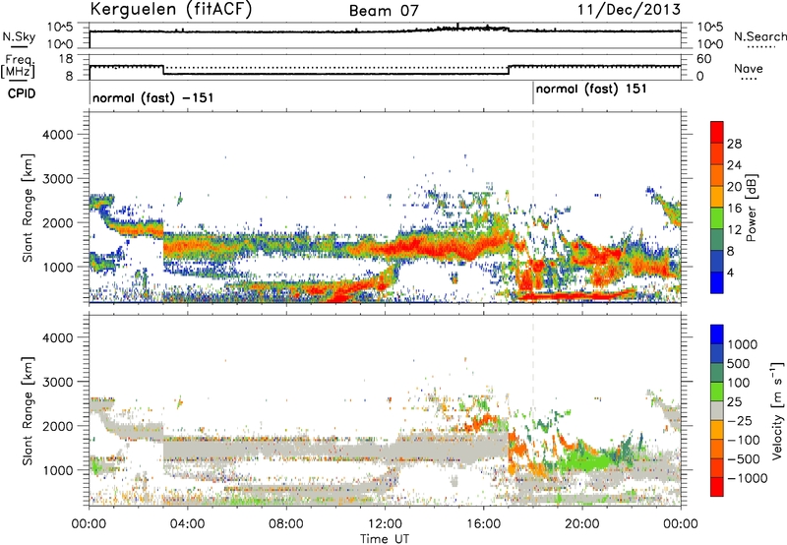The height and width of the screenshot is (545, 787).
Task: Click the 04:00 time tick label
Action: click(188, 524)
